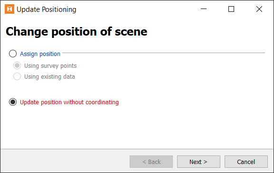Image resolution: width=274 pixels, height=173 pixels.
Task: Click the separator line beside Assign position
Action: [x=163, y=53]
